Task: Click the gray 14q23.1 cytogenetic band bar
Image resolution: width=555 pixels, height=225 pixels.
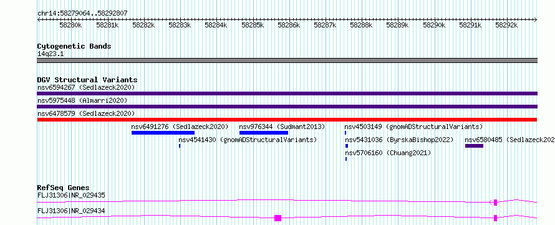Action: (x=287, y=60)
